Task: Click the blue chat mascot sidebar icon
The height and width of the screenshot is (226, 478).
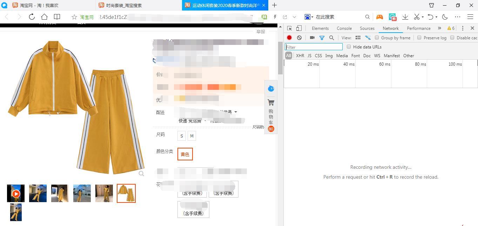Action: [x=271, y=88]
